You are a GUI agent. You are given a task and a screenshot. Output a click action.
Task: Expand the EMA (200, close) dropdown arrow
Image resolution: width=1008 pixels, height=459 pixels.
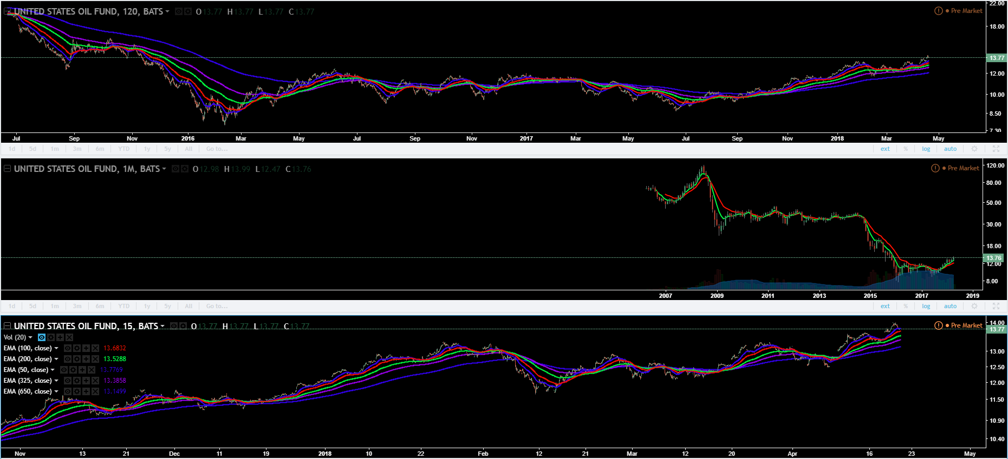(56, 359)
